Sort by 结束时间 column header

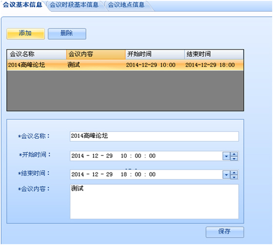[214, 54]
